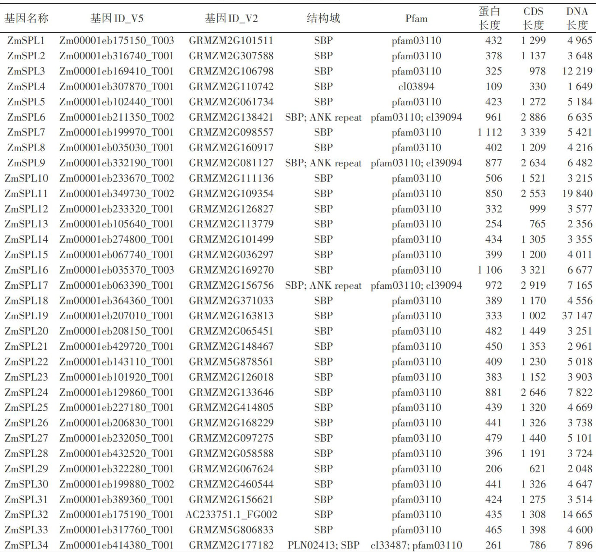Click the cell GRMZM2G138421

point(231,117)
